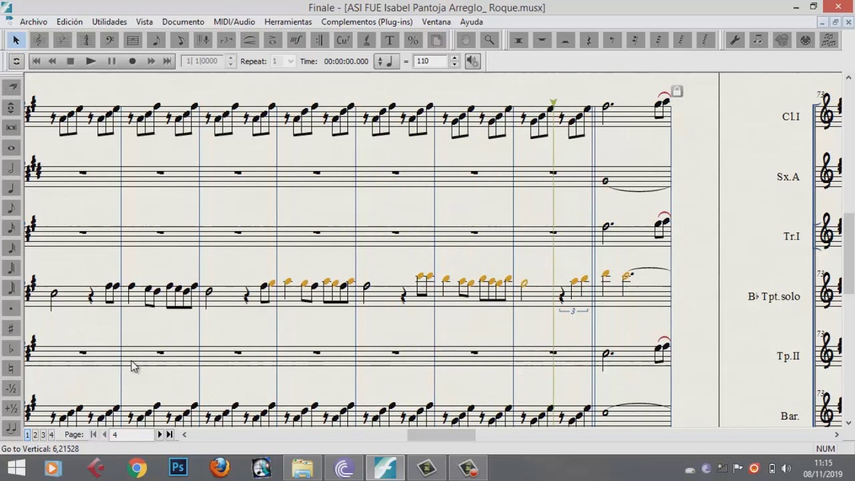Click the page number input field
855x481 pixels.
132,434
